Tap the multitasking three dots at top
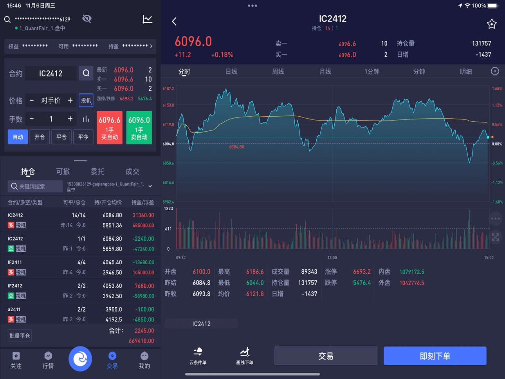This screenshot has height=379, width=505. click(252, 5)
